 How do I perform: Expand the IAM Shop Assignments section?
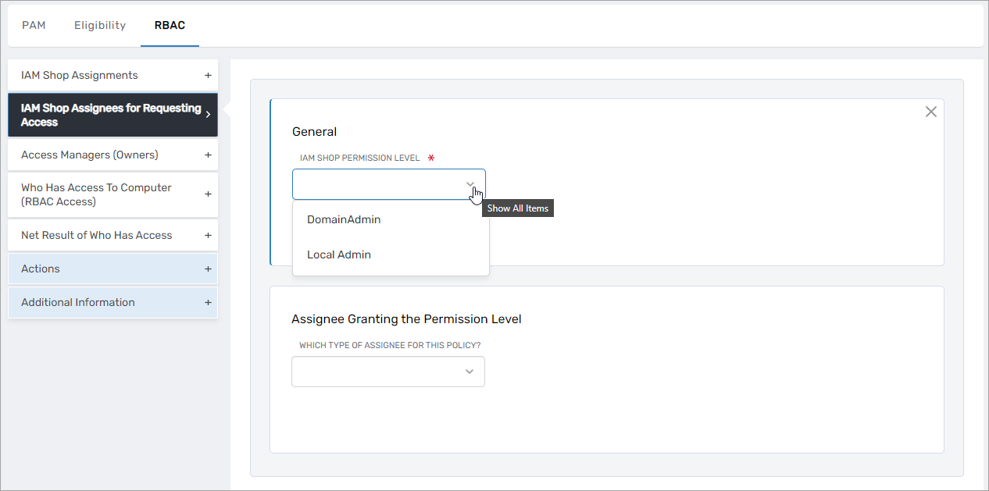point(208,74)
